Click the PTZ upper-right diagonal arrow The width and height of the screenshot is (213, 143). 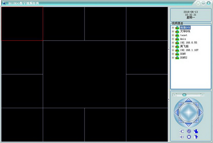point(196,104)
